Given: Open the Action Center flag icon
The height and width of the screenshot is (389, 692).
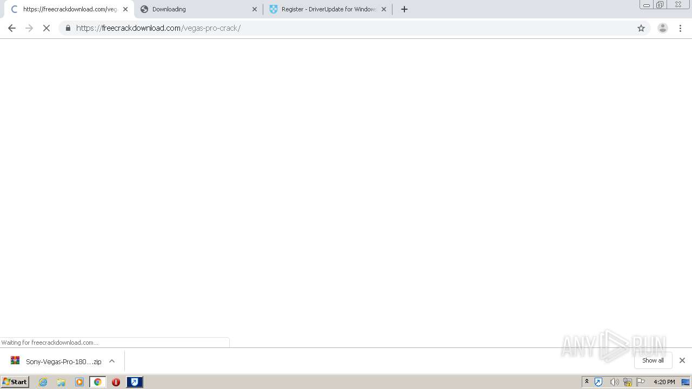Looking at the screenshot, I should click(x=641, y=382).
